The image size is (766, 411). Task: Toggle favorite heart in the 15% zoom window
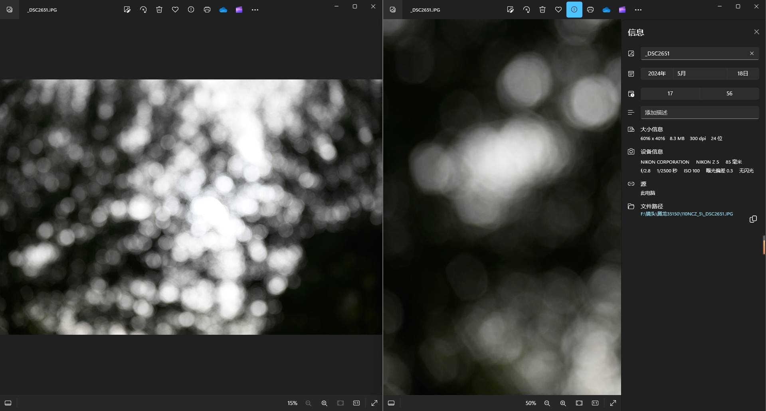click(x=175, y=10)
